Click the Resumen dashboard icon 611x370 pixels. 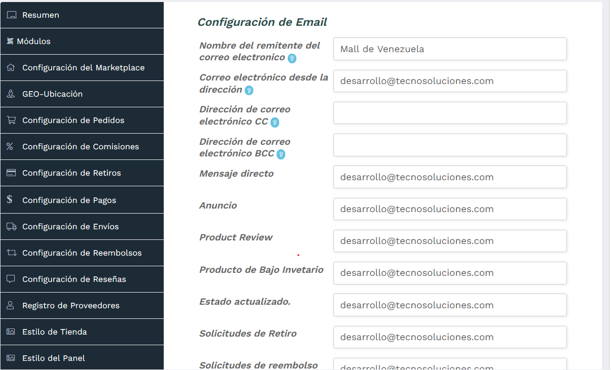[11, 15]
